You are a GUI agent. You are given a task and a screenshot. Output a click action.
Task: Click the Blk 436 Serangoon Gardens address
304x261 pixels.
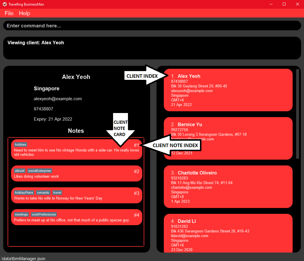point(210,231)
